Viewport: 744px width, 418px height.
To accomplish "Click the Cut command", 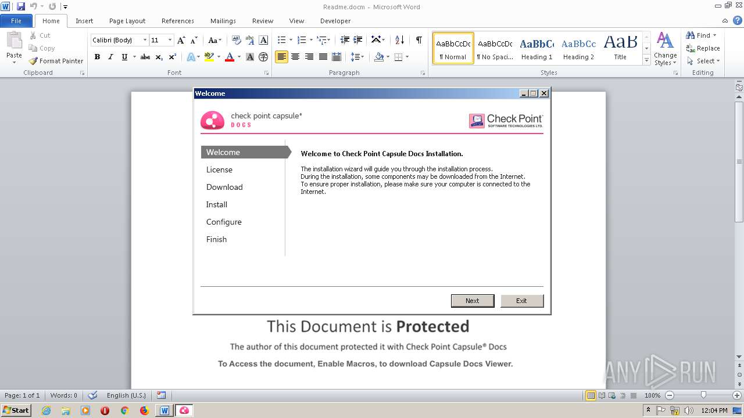I will click(40, 35).
